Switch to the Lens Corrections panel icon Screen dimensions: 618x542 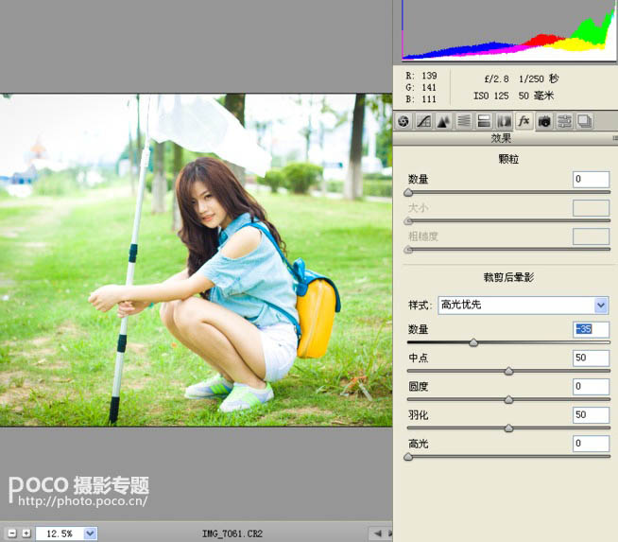click(x=504, y=121)
